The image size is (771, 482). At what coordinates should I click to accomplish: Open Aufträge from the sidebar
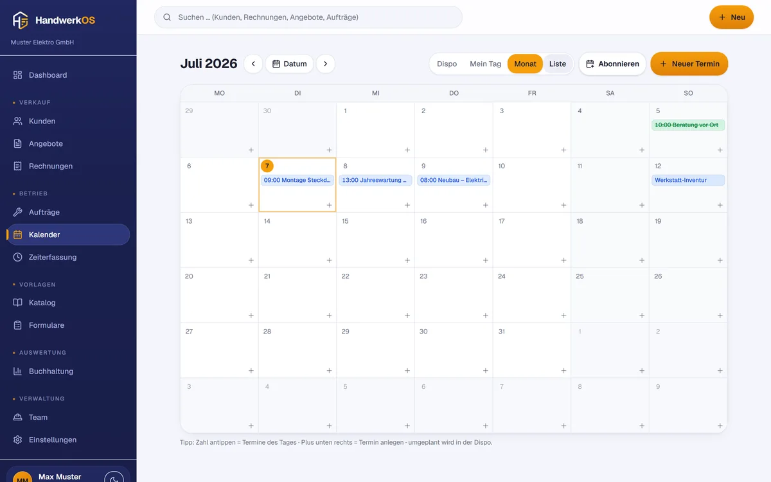tap(68, 212)
